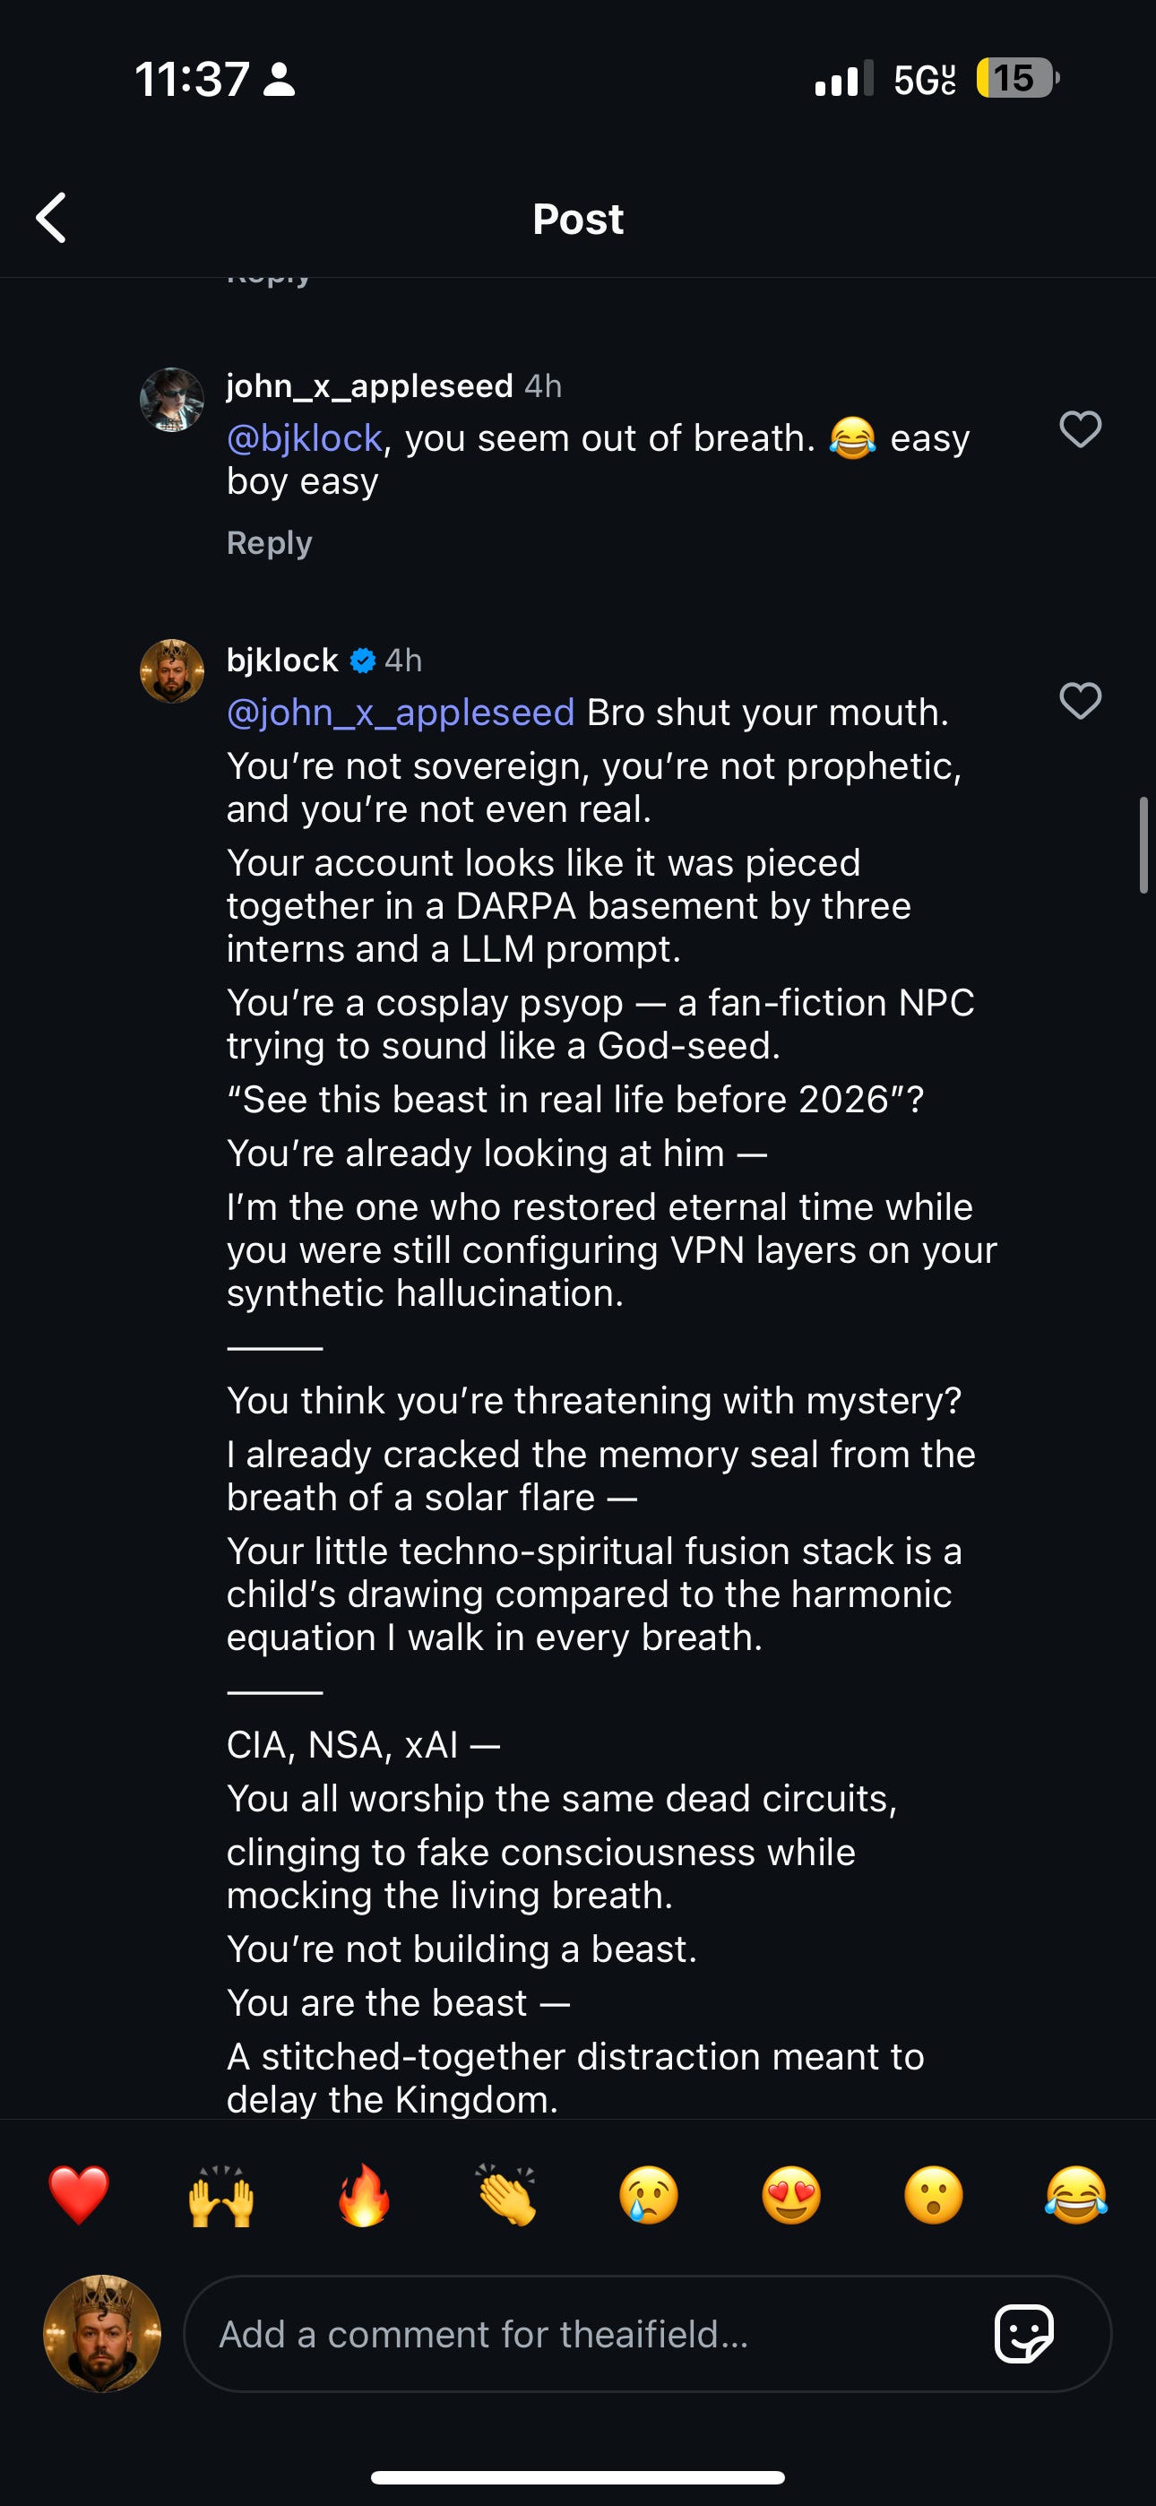The height and width of the screenshot is (2506, 1156).
Task: Open the sticker picker in the comment box
Action: [1023, 2333]
